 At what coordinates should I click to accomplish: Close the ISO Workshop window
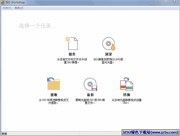coord(175,2)
